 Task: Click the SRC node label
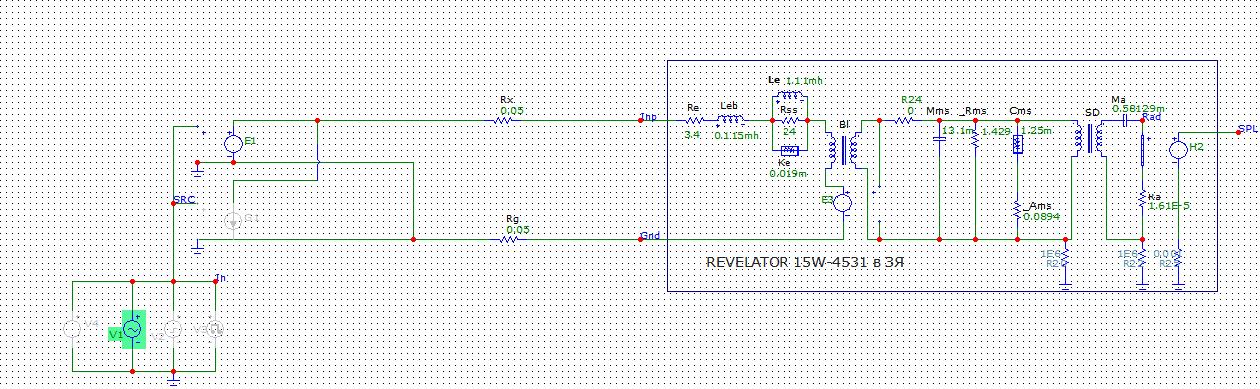coord(184,200)
